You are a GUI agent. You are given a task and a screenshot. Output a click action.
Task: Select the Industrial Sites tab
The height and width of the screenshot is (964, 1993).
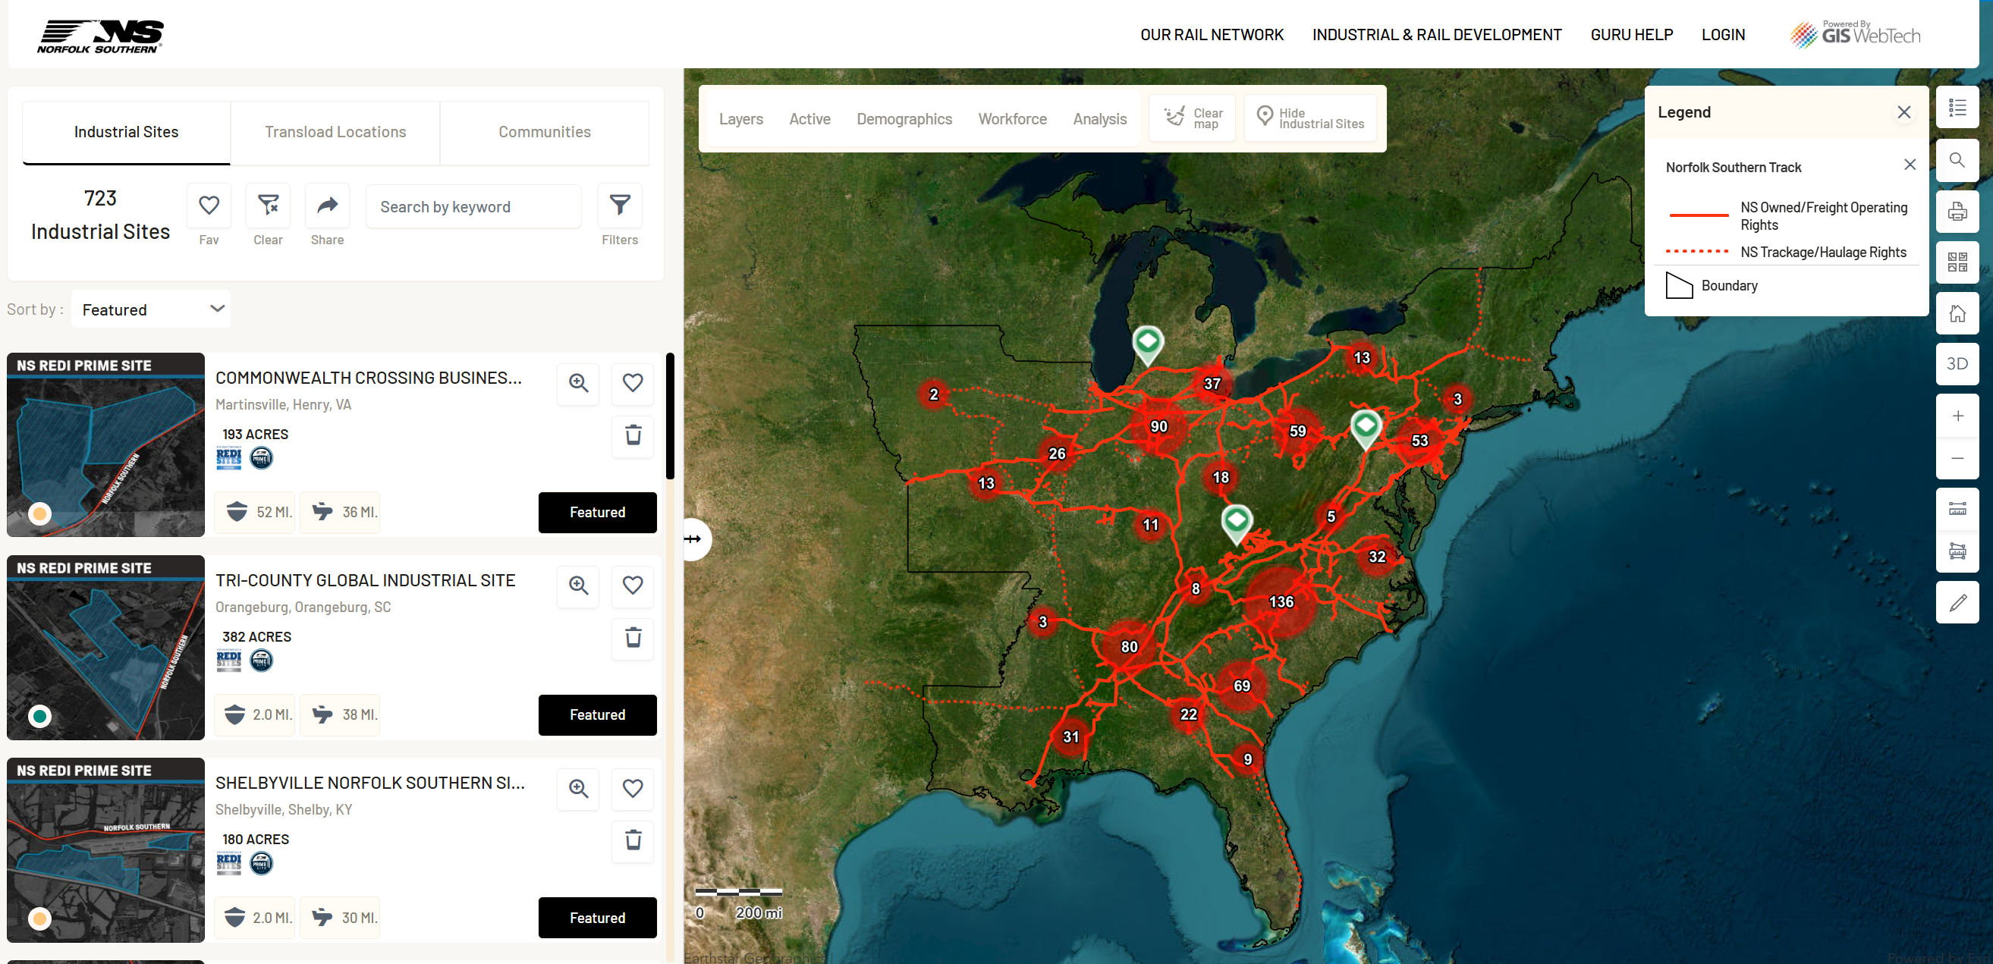126,132
